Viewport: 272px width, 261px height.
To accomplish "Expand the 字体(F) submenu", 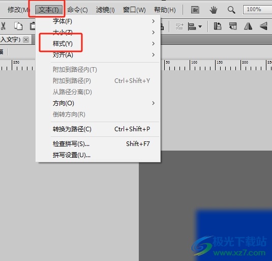I will pyautogui.click(x=98, y=21).
